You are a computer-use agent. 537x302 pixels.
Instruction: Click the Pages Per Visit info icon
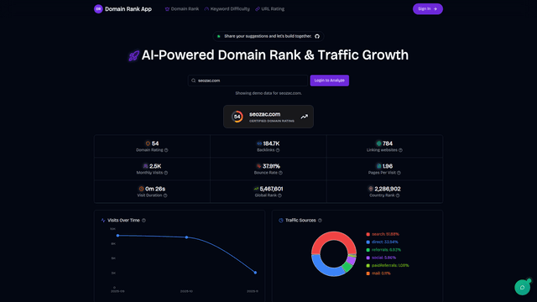[399, 173]
